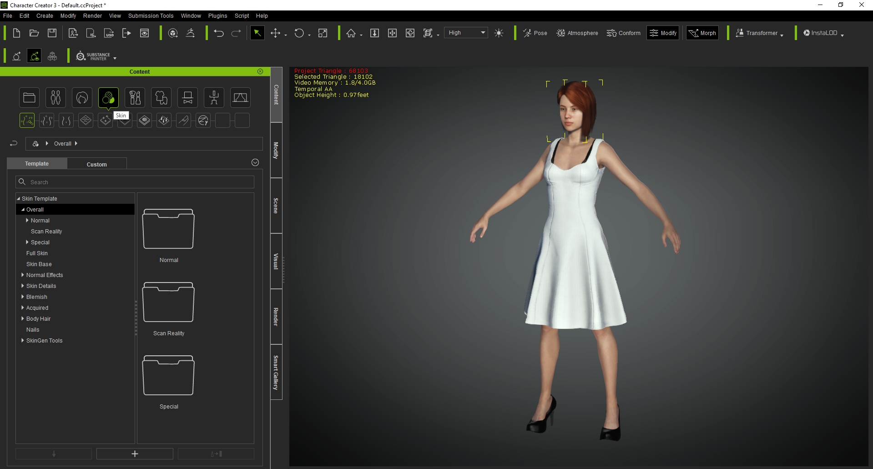
Task: Click the Undo arrow icon
Action: [x=218, y=33]
